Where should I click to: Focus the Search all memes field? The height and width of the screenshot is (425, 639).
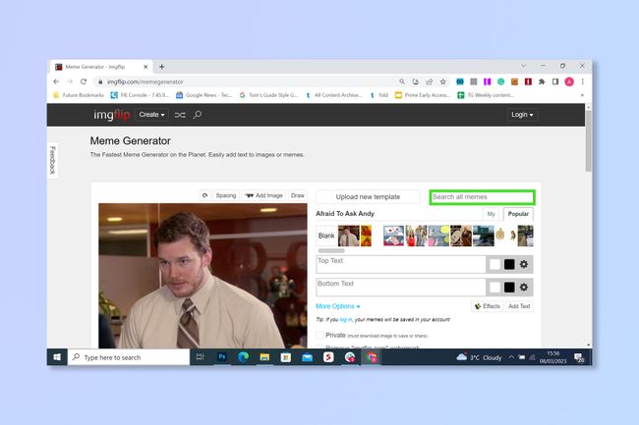pyautogui.click(x=482, y=197)
